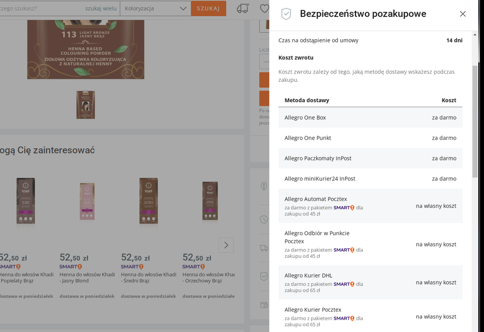The height and width of the screenshot is (332, 484).
Task: Open Henna Khadi Średni Brąz product image
Action: point(148,201)
